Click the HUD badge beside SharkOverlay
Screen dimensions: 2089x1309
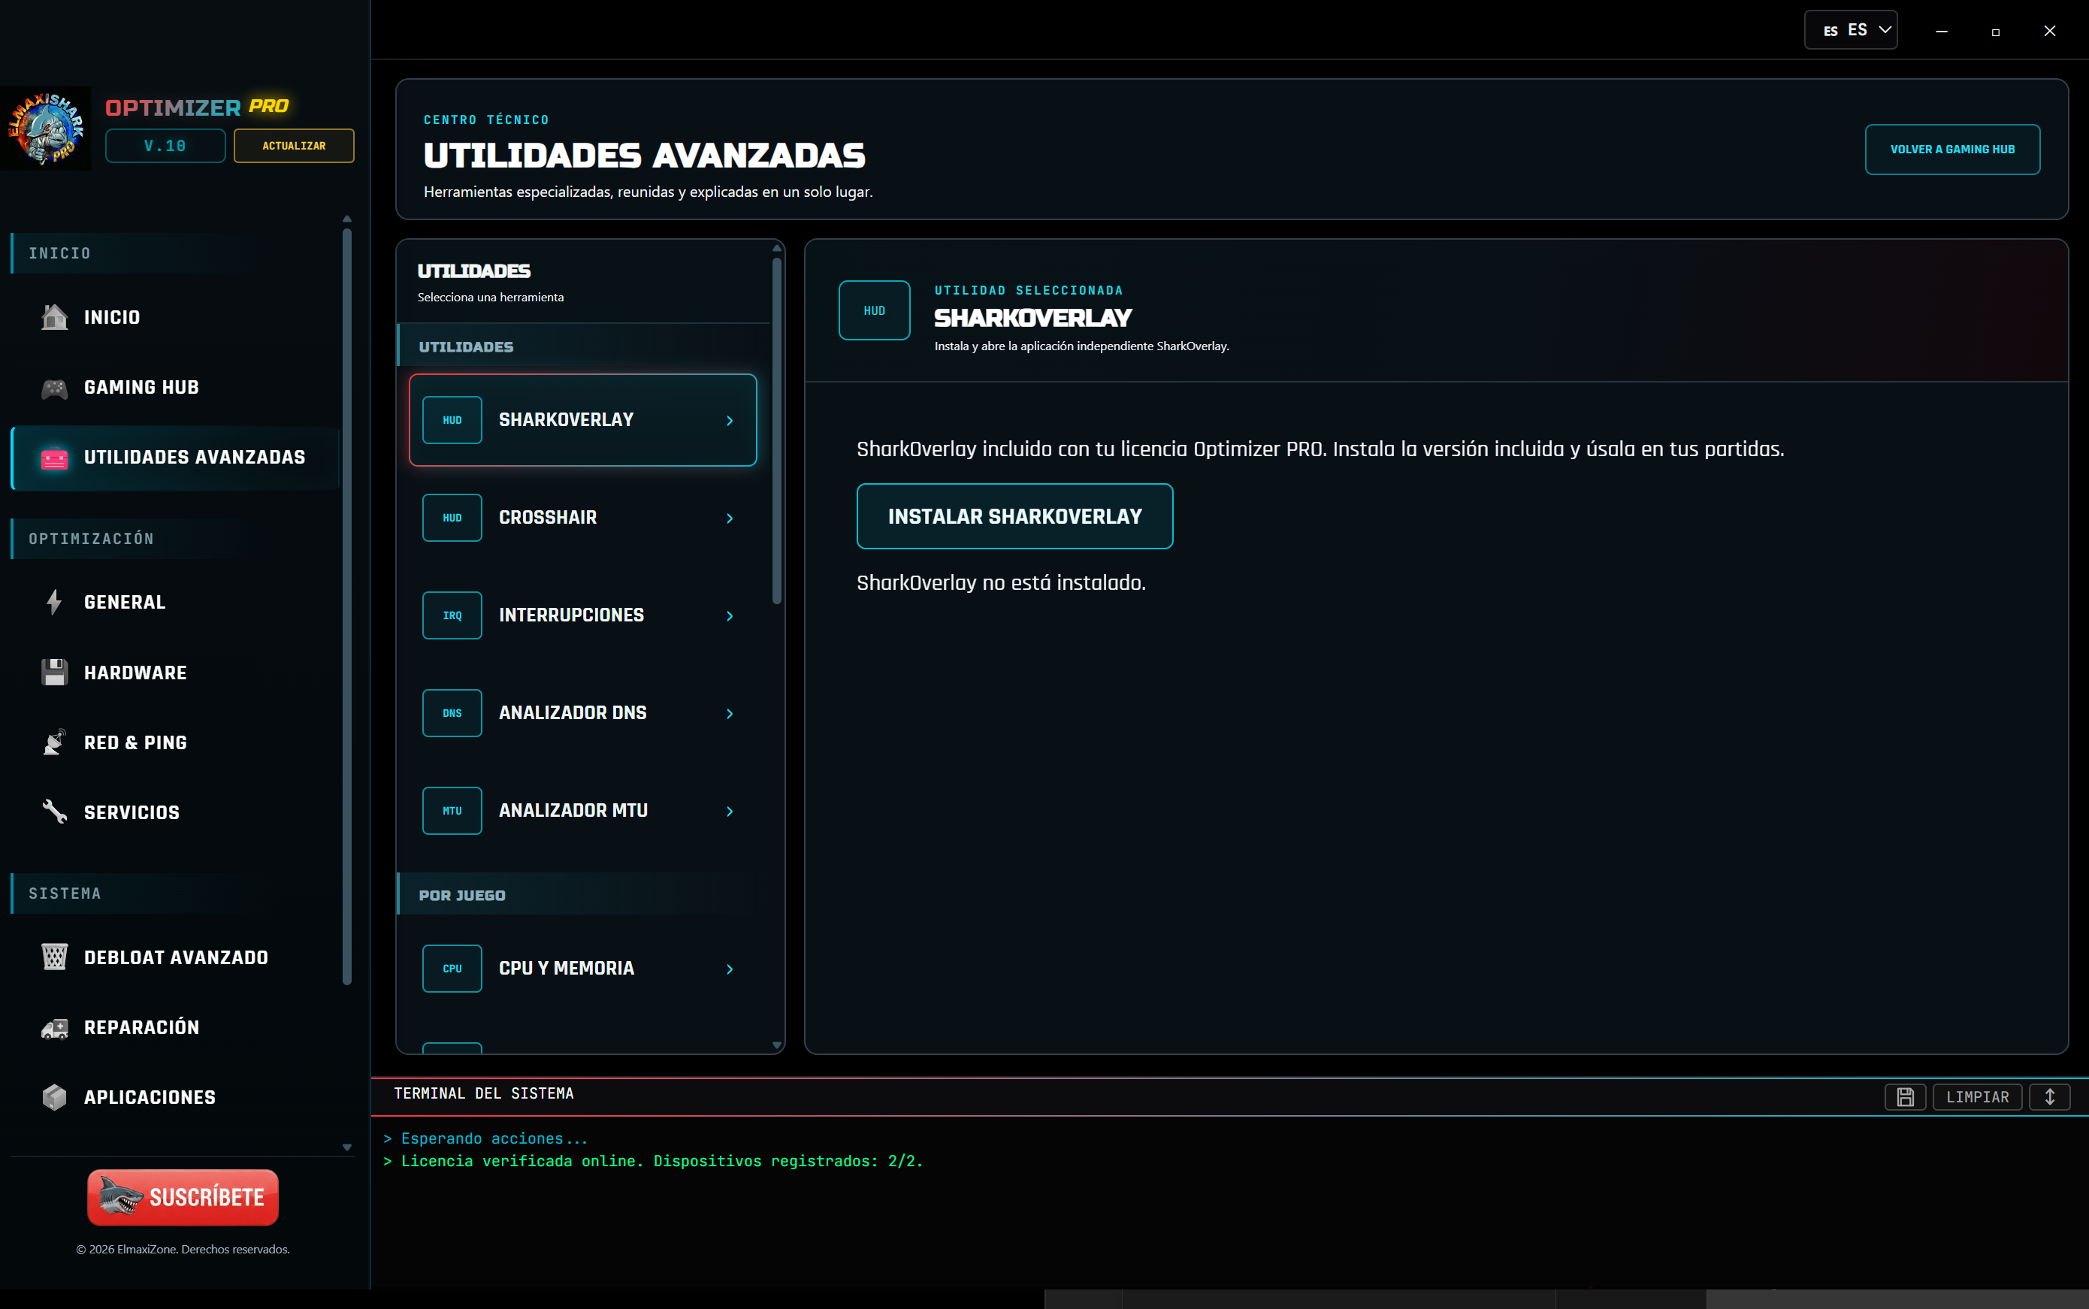click(452, 420)
